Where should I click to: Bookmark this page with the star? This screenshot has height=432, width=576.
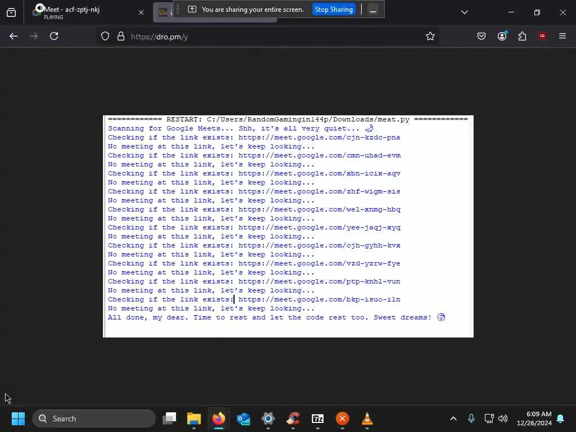pos(430,37)
